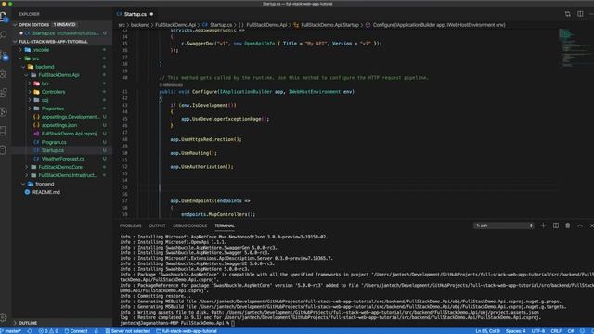Click the flame icon in status bar
Image resolution: width=594 pixels, height=334 pixels.
pyautogui.click(x=97, y=331)
